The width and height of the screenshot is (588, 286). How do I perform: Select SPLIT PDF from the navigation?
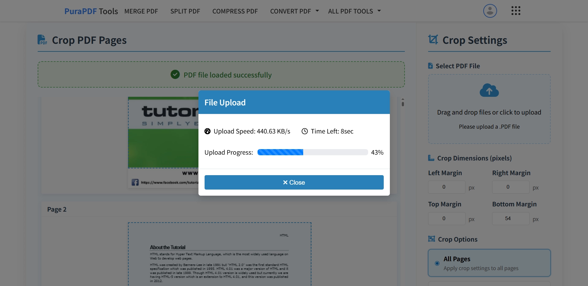pos(185,11)
